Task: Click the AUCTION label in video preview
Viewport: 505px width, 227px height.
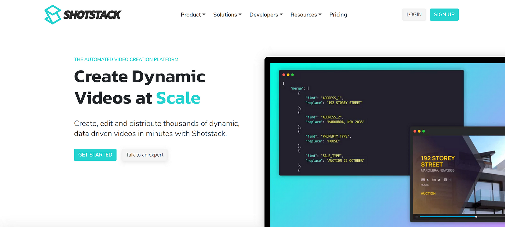Action: (x=428, y=194)
